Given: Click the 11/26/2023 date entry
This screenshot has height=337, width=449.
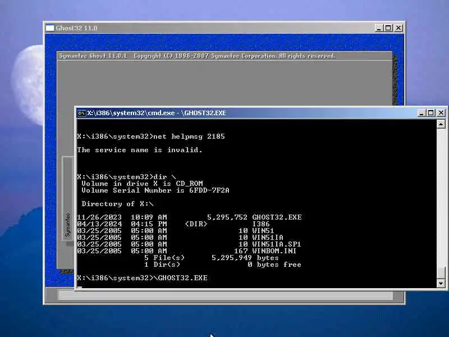Looking at the screenshot, I should tap(99, 217).
